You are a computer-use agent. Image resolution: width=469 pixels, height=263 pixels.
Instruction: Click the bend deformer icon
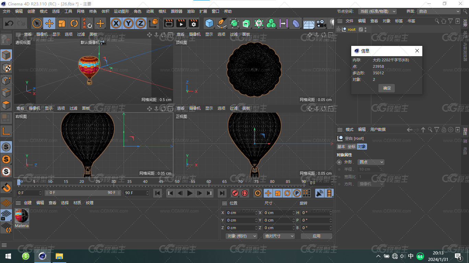pyautogui.click(x=296, y=23)
